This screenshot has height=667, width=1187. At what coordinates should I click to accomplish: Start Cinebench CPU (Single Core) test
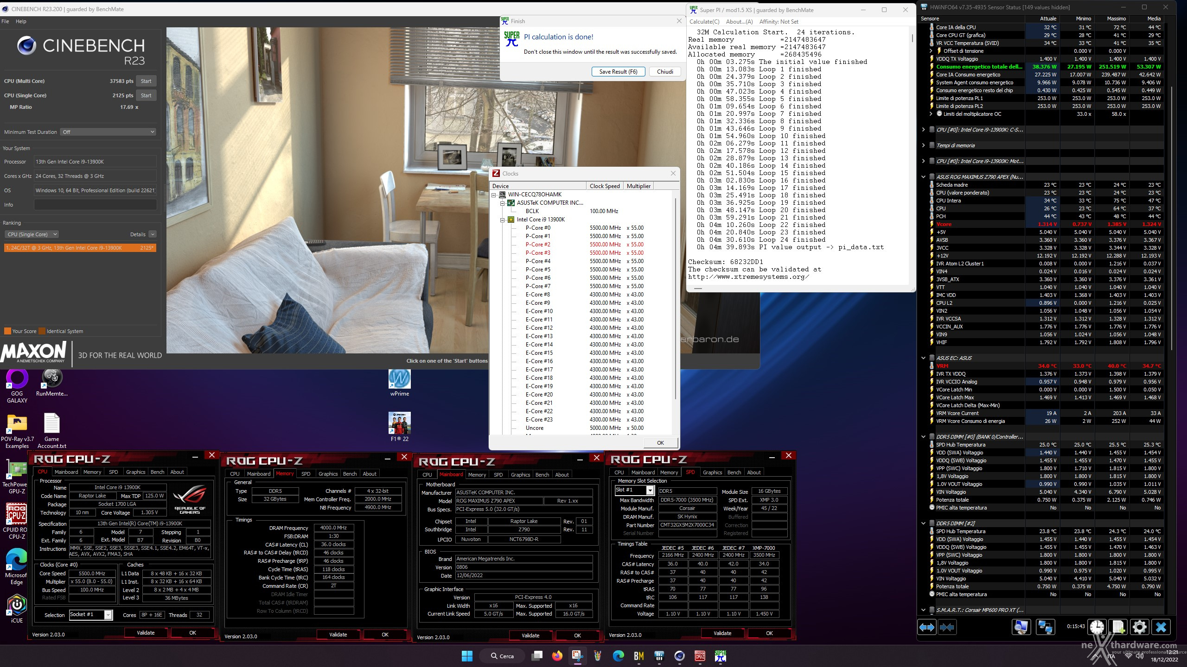146,95
